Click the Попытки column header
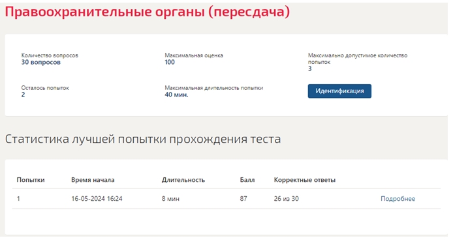 (31, 180)
